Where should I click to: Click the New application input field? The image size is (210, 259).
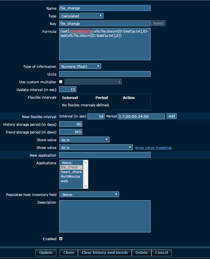105,155
